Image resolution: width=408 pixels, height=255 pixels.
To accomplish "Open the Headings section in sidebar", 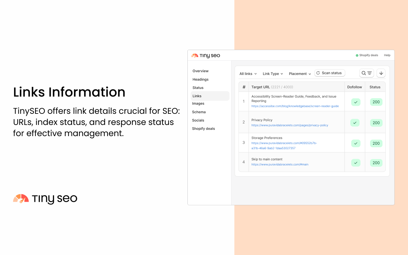I will (x=200, y=79).
